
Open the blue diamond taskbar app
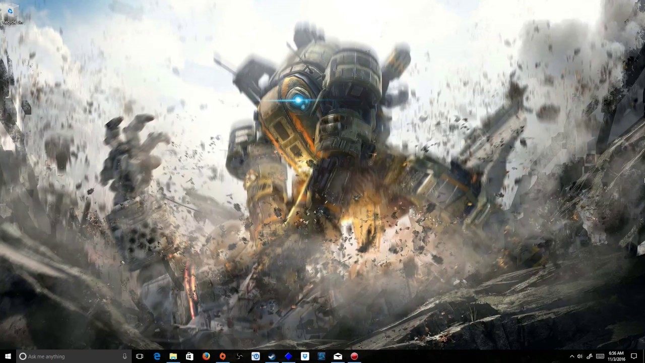pos(288,356)
